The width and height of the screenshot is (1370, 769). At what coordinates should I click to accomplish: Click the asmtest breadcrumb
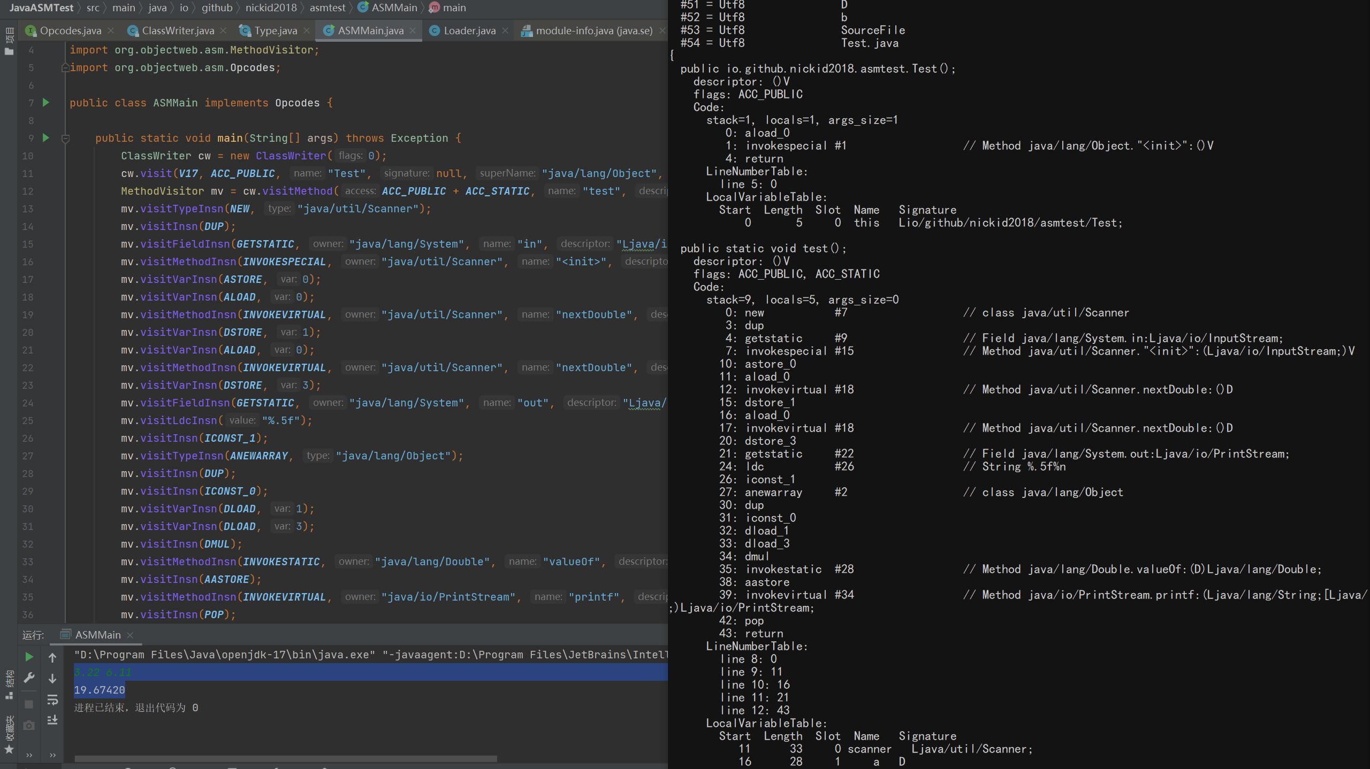[x=328, y=7]
